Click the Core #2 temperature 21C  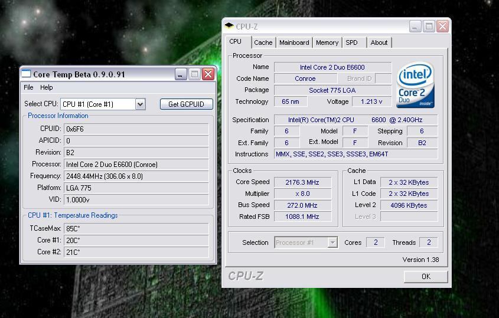click(136, 252)
